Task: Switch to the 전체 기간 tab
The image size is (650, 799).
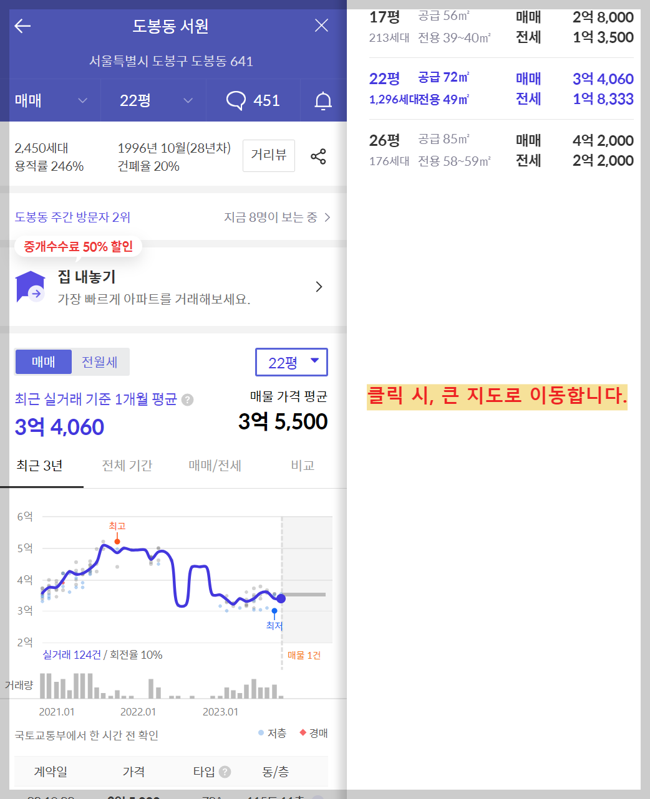Action: 127,465
